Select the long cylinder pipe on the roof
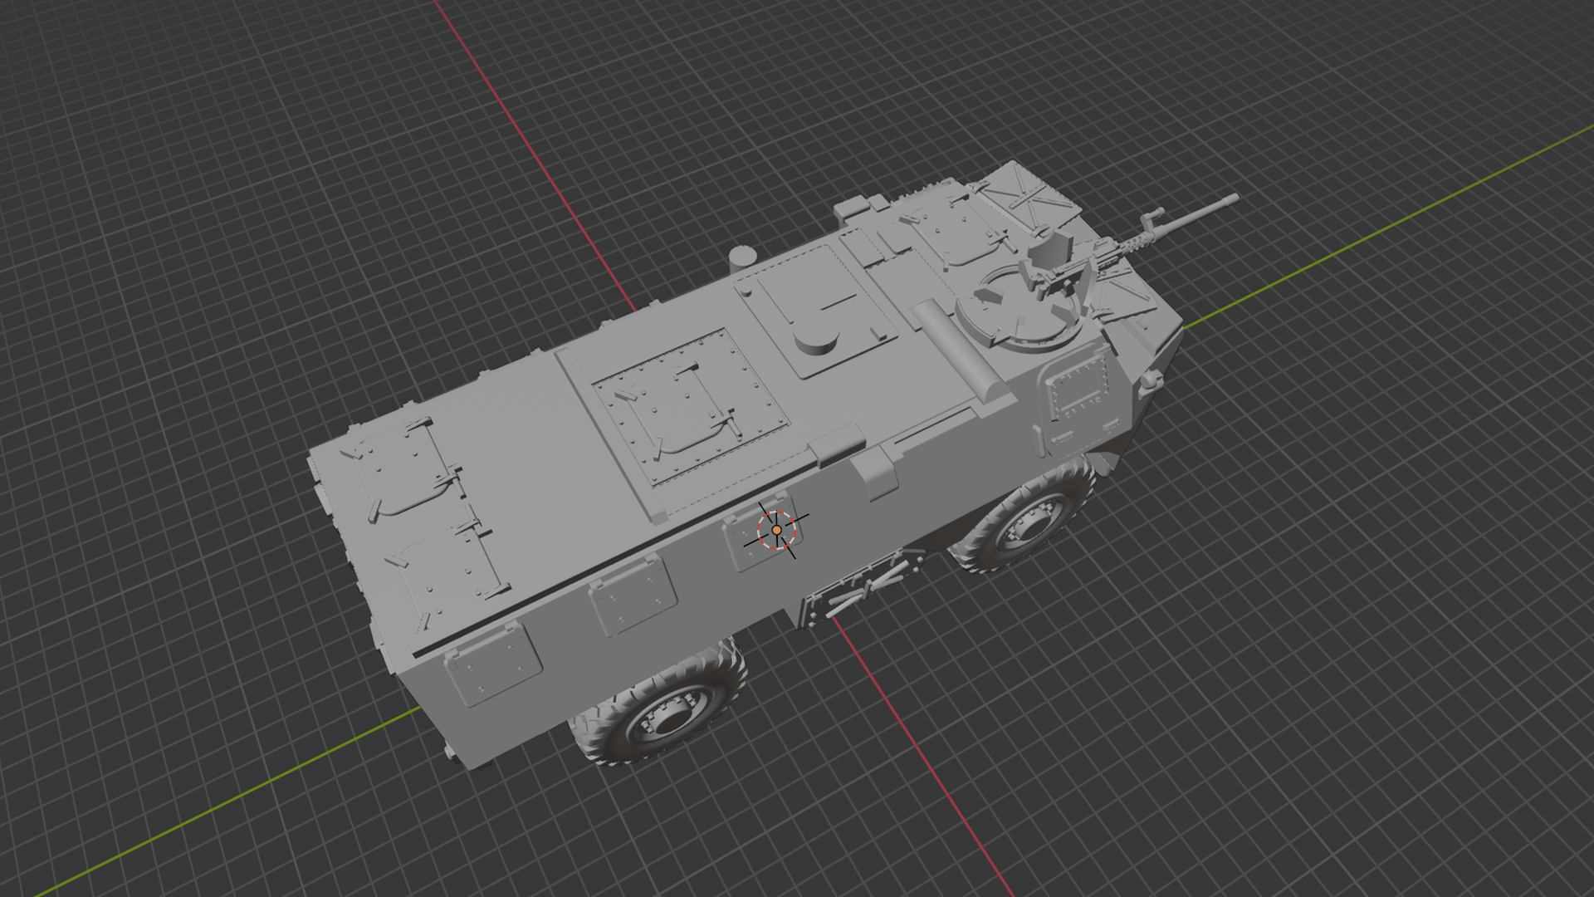Image resolution: width=1594 pixels, height=897 pixels. [x=960, y=349]
